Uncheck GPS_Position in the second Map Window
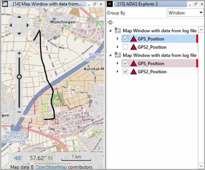This screenshot has width=205, height=170. 125,63
